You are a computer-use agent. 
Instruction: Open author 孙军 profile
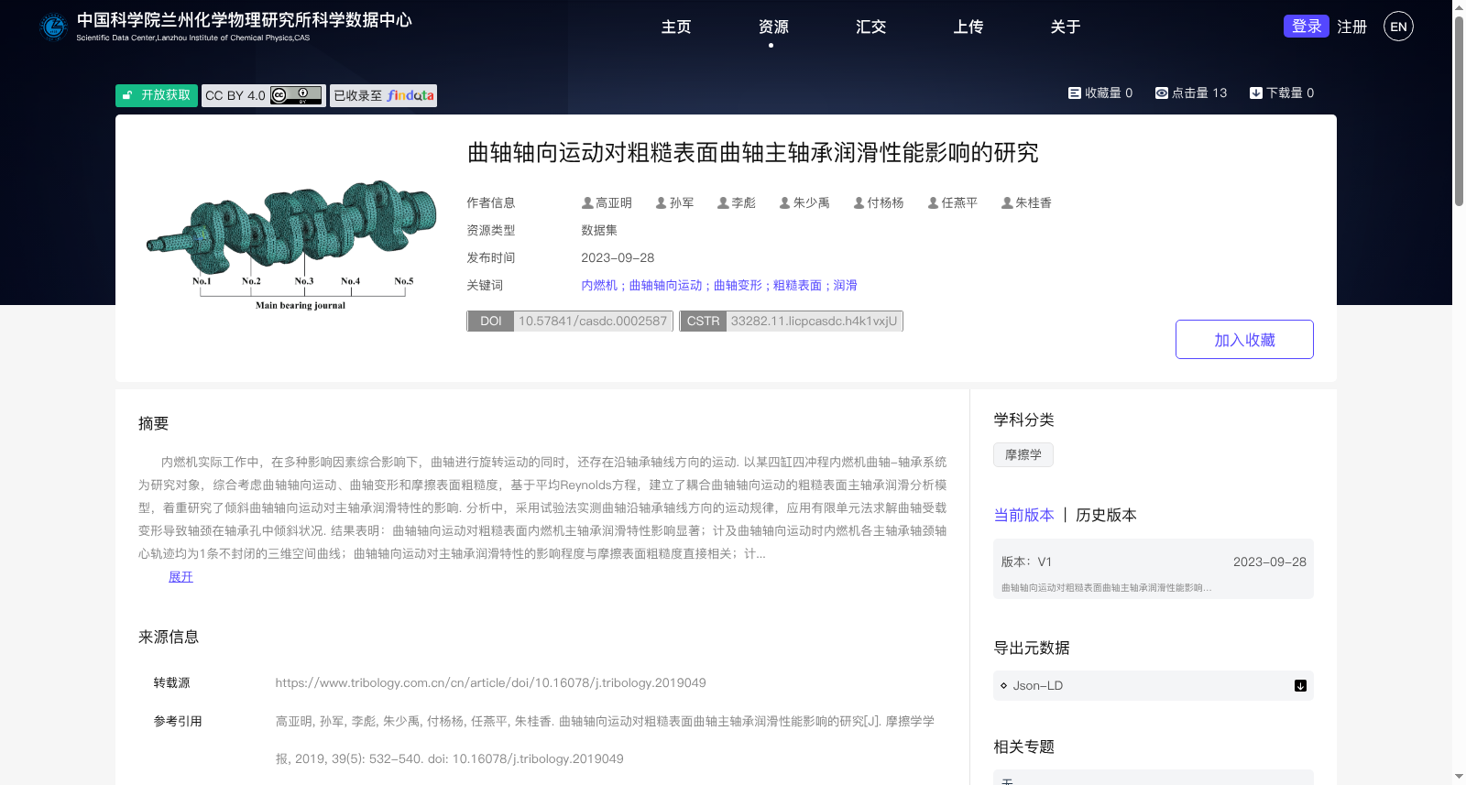coord(674,202)
